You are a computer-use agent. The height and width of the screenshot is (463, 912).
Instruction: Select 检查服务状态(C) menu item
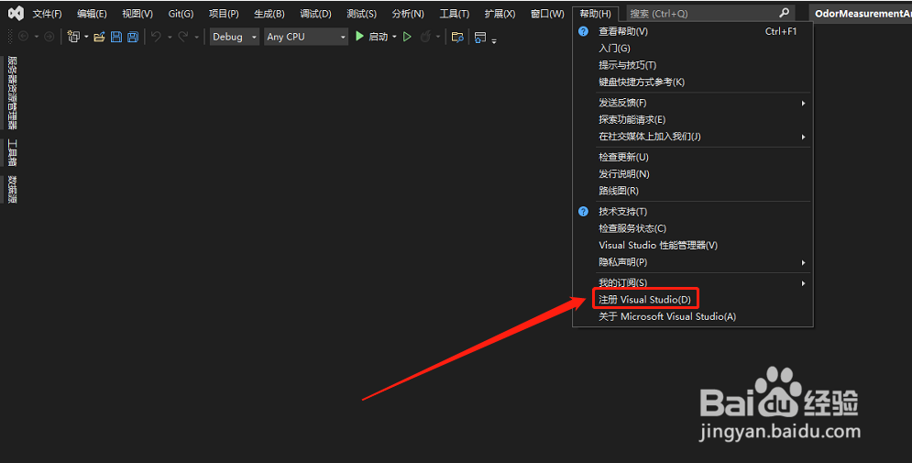tap(693, 228)
